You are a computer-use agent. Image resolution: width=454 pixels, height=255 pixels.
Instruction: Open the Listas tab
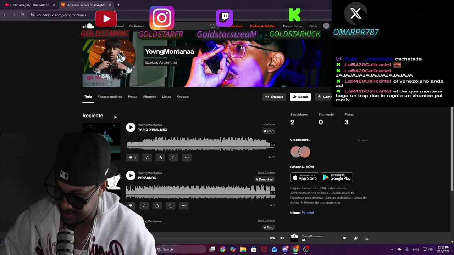coord(166,97)
